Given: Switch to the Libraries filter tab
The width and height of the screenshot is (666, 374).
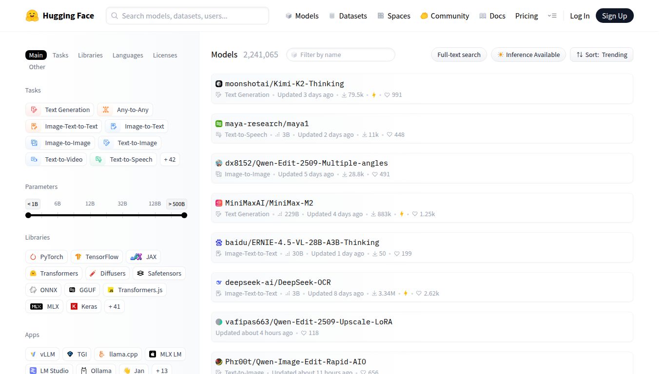Looking at the screenshot, I should [x=90, y=55].
